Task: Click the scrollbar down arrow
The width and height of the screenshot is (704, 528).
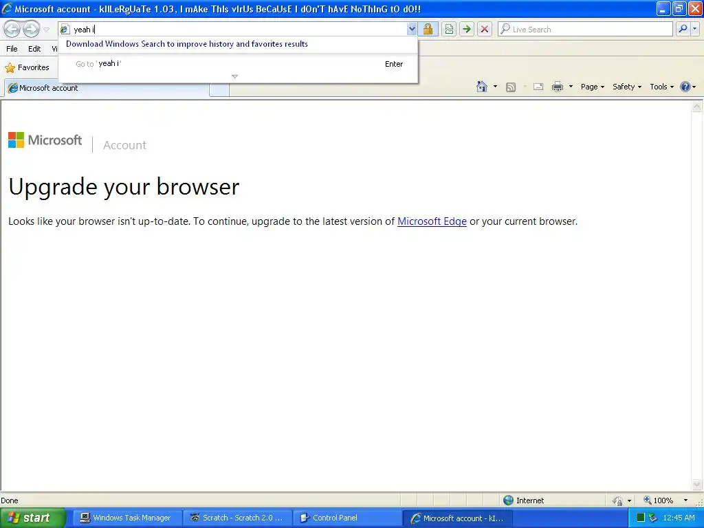Action: click(697, 484)
